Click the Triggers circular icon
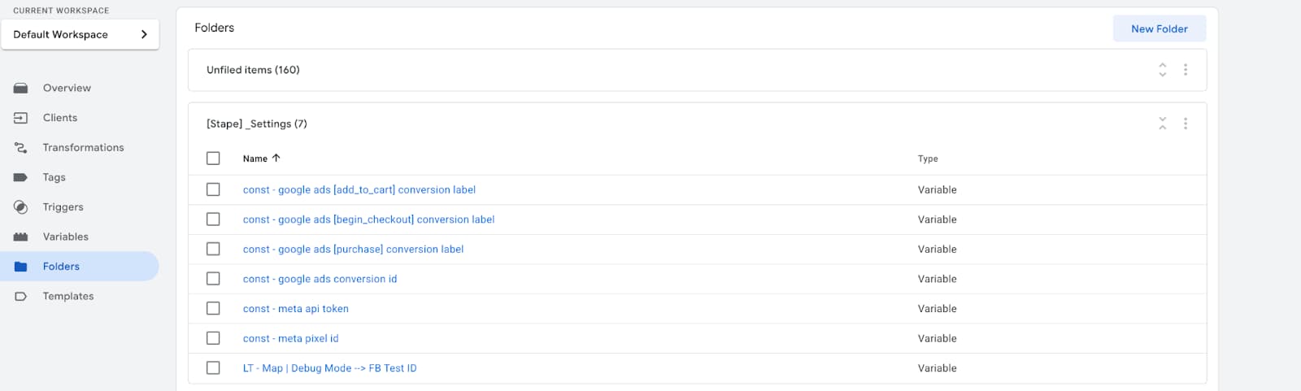Viewport: 1301px width, 391px height. pos(20,207)
